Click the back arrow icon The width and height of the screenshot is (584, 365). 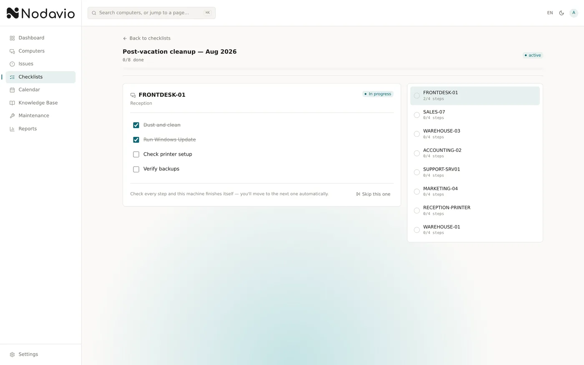tap(125, 38)
